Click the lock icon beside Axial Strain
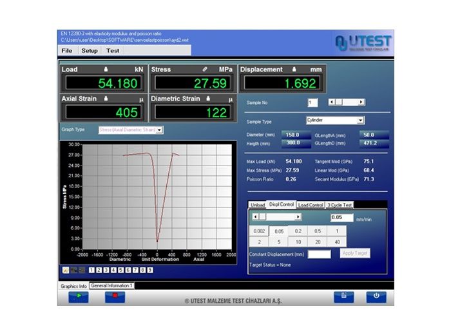The image size is (451, 335). (106, 99)
